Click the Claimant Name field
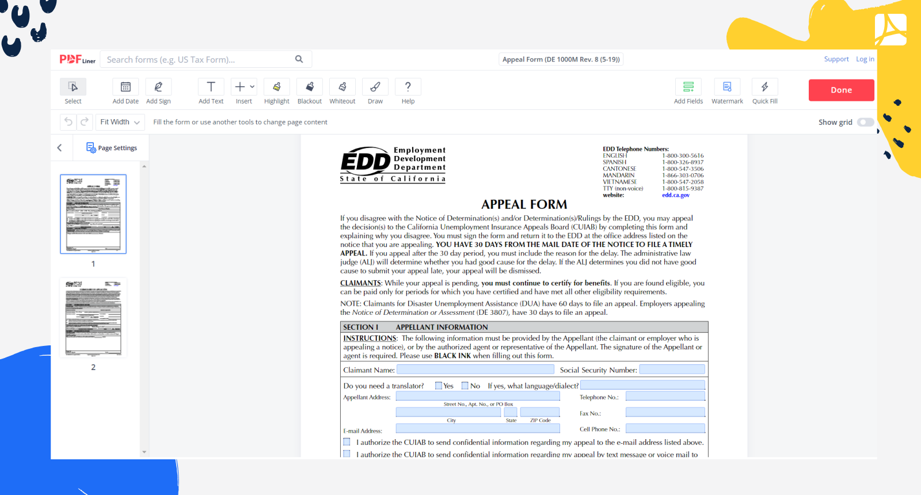The width and height of the screenshot is (921, 495). [475, 370]
